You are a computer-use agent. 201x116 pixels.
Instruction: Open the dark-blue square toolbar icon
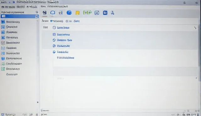(105, 13)
